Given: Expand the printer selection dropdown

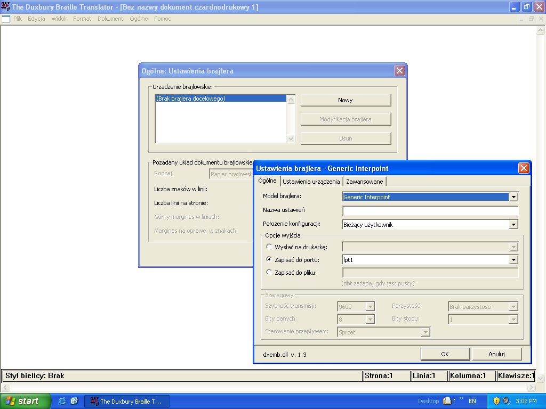Looking at the screenshot, I should [513, 247].
